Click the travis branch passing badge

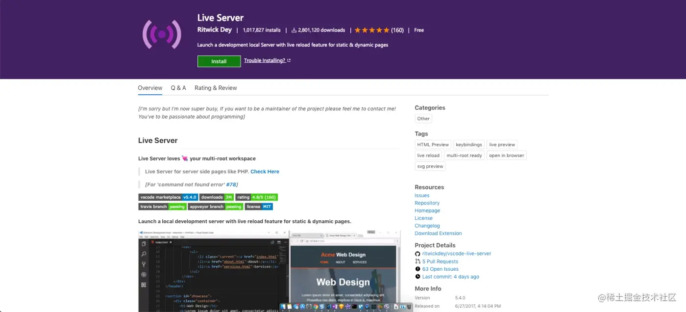point(162,207)
